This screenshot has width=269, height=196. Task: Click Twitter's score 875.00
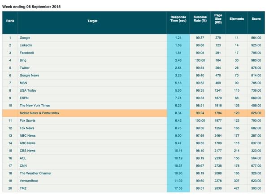pyautogui.click(x=256, y=68)
